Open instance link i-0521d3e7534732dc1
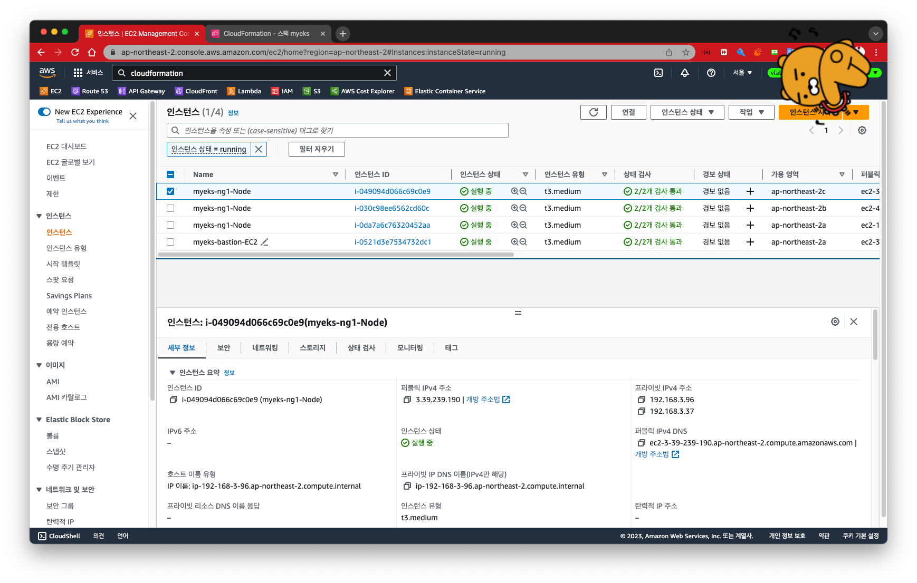The width and height of the screenshot is (917, 583). (x=393, y=242)
